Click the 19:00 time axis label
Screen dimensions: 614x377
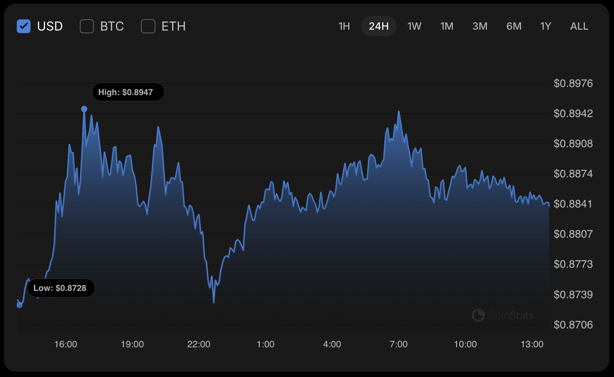(x=132, y=344)
